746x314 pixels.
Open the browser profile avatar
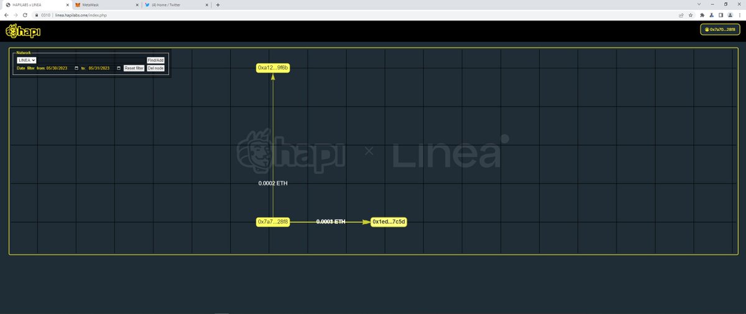point(730,15)
